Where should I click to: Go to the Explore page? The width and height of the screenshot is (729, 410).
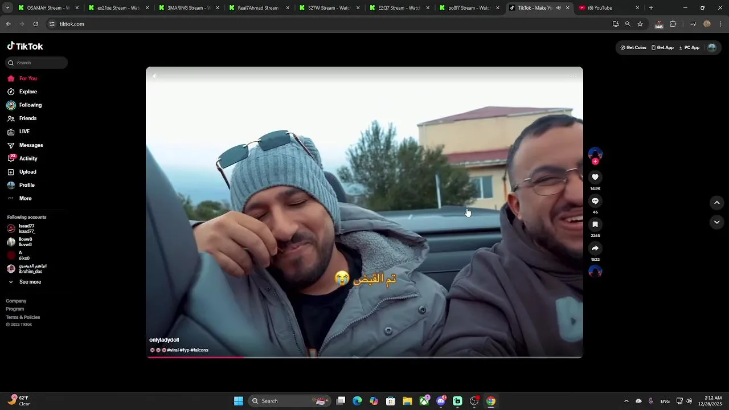click(22, 92)
